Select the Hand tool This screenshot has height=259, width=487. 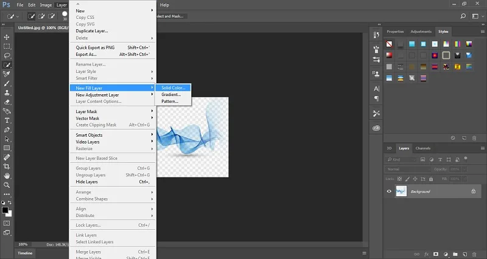click(x=7, y=176)
